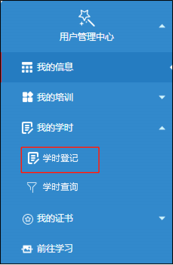Viewport: 173px width, 265px height.
Task: Click the star badge icon beside 我的证书
Action: click(28, 219)
